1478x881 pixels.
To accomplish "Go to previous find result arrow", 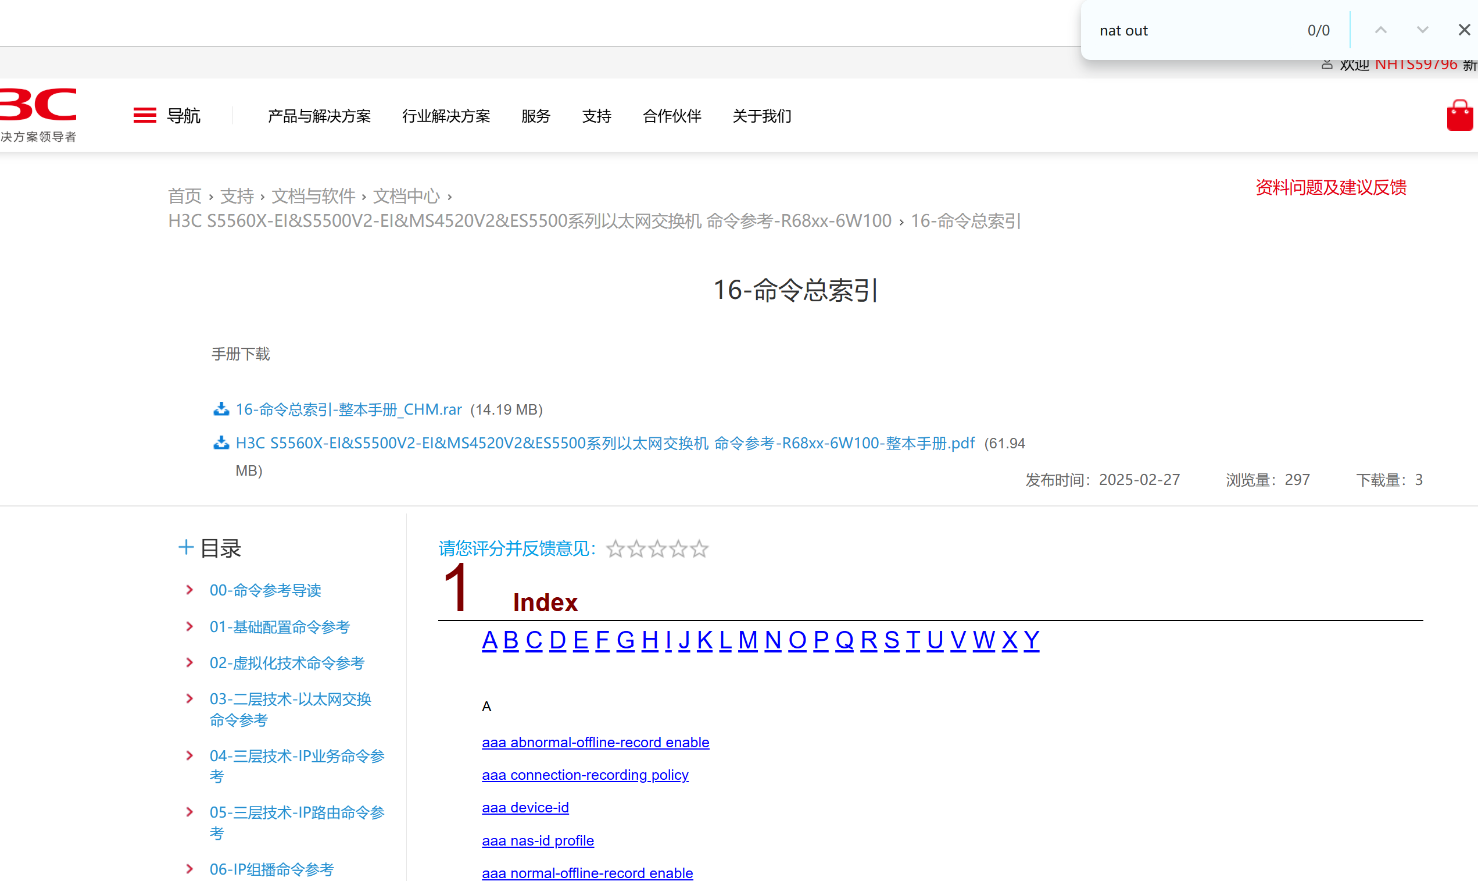I will (x=1381, y=30).
